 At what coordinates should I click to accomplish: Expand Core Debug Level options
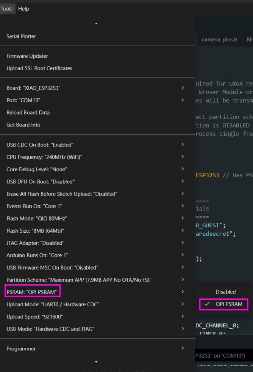click(97, 169)
